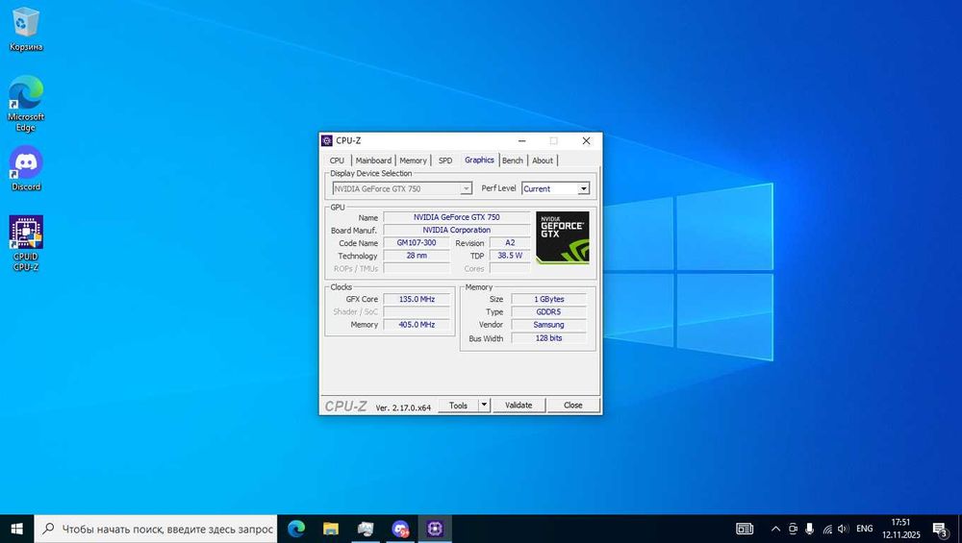Select the Graphics tab

pos(479,160)
